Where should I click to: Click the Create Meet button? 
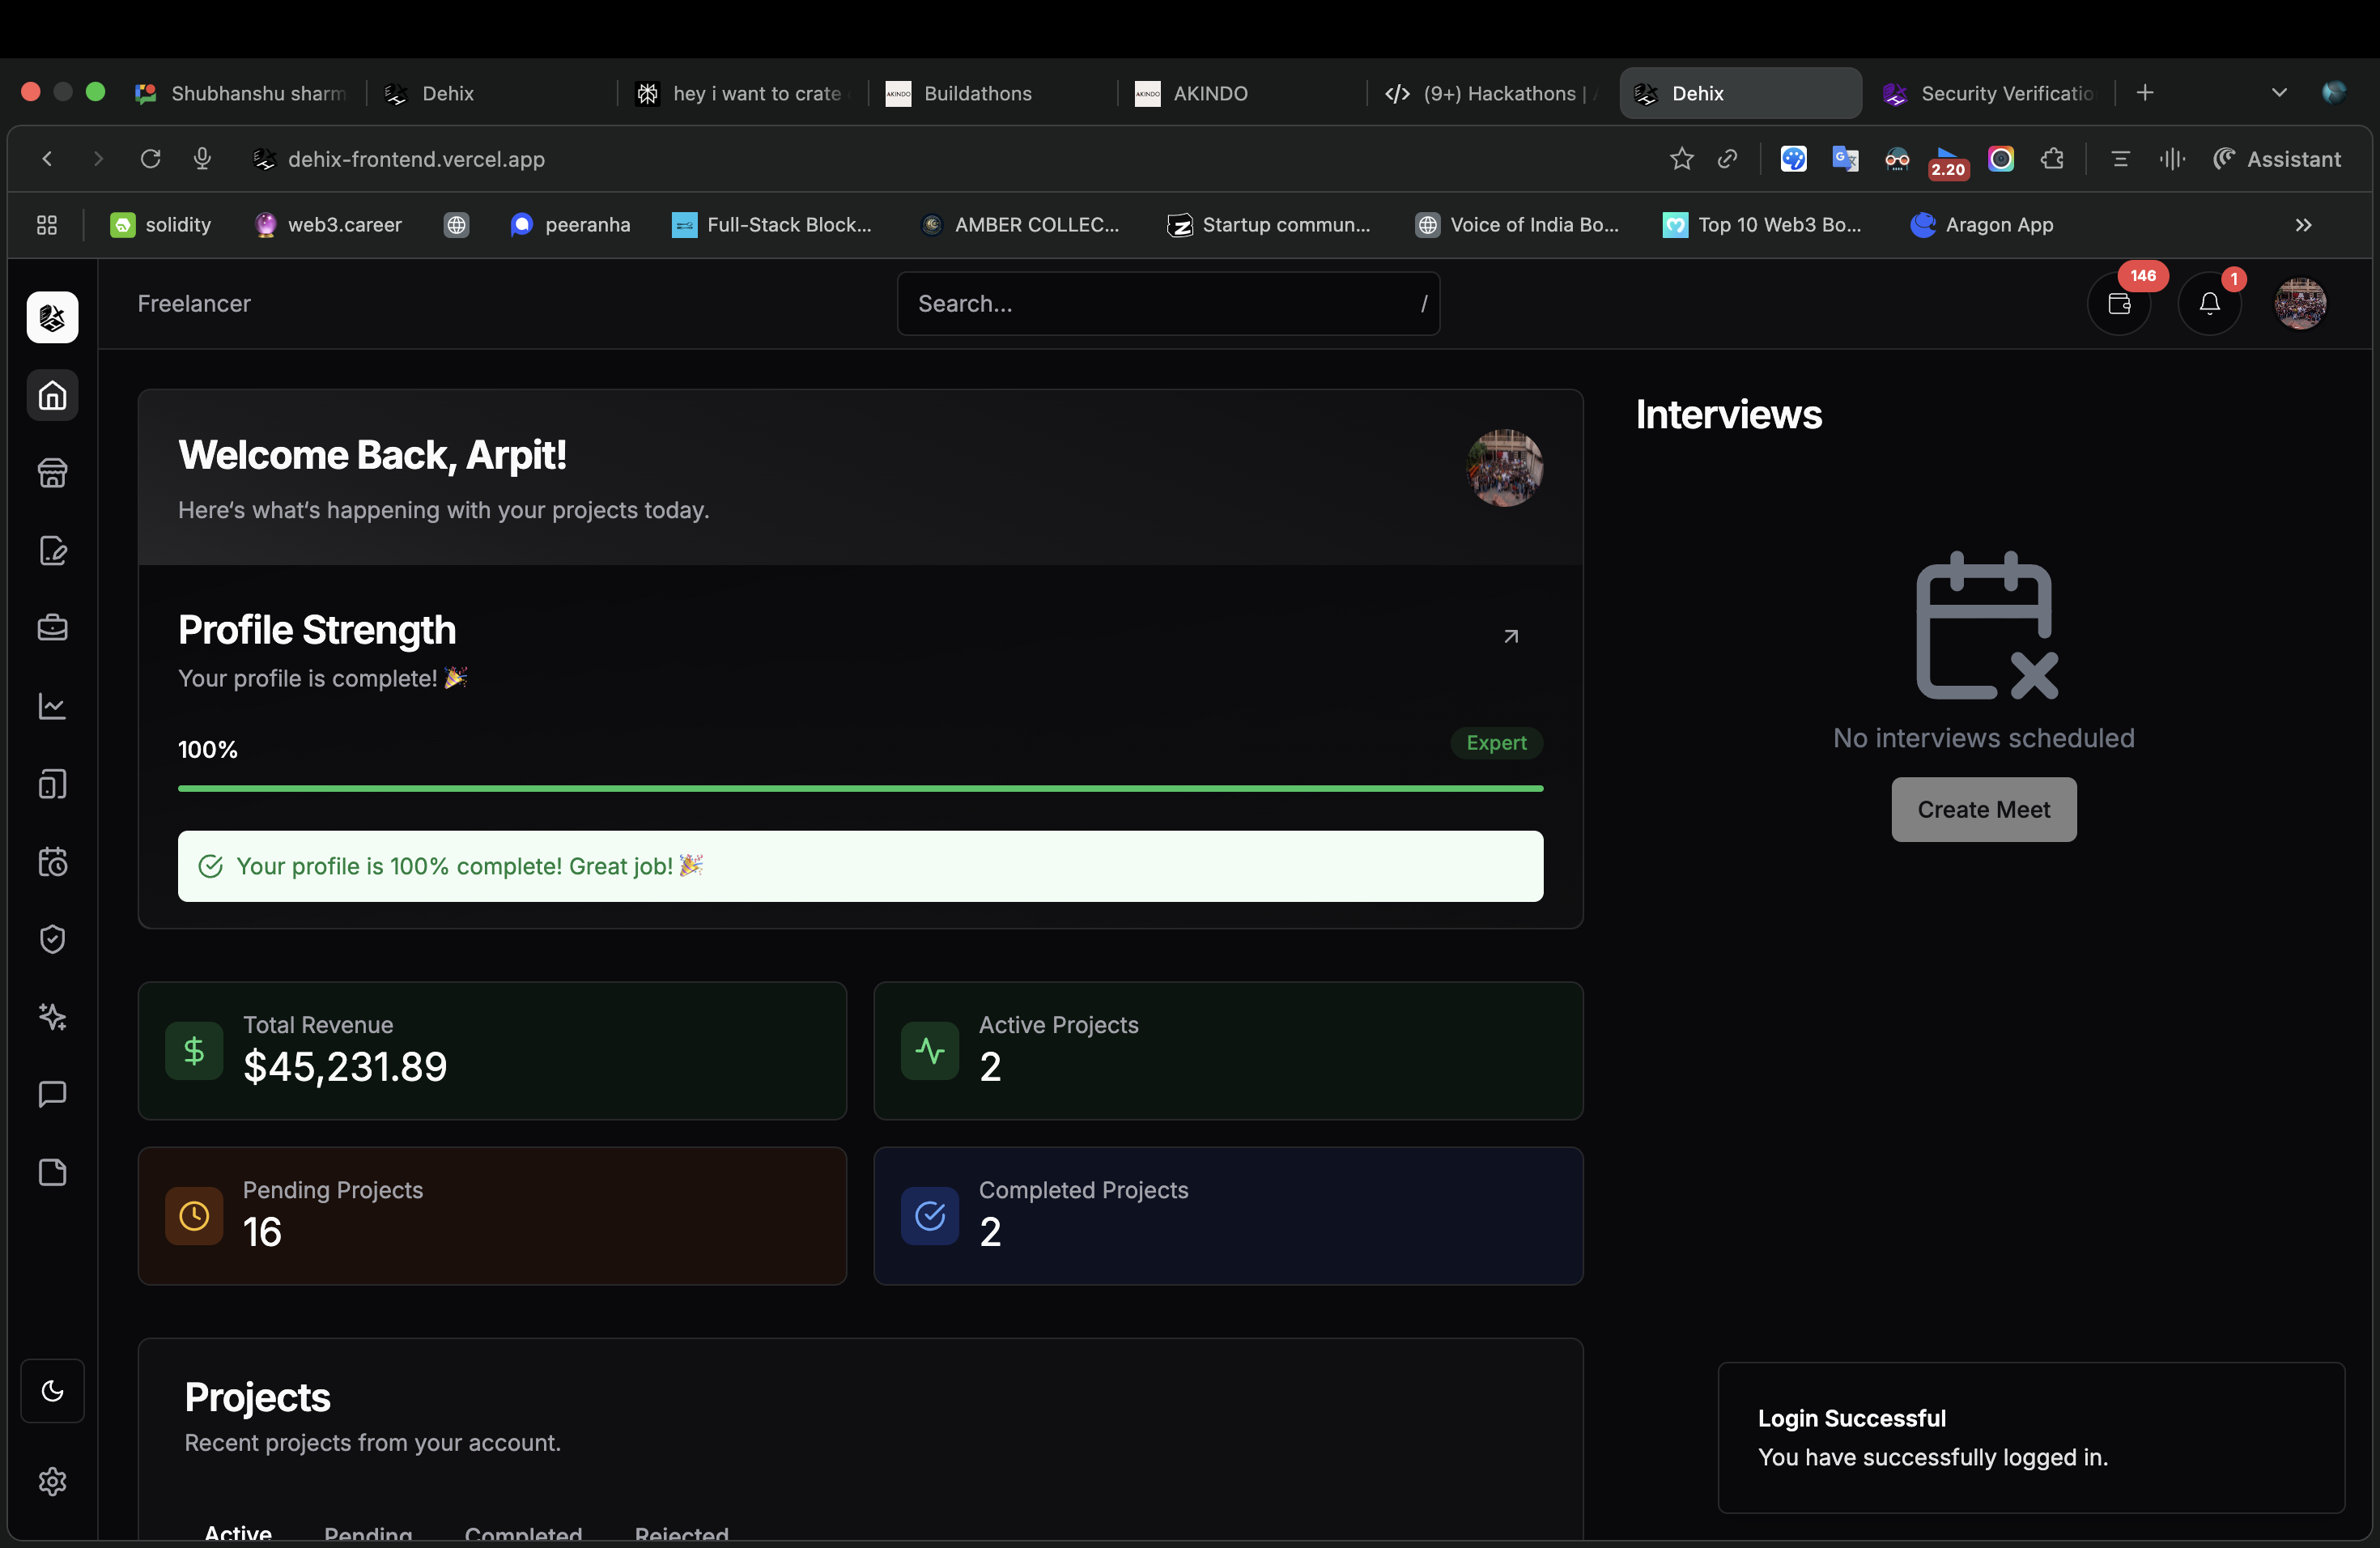tap(1983, 809)
